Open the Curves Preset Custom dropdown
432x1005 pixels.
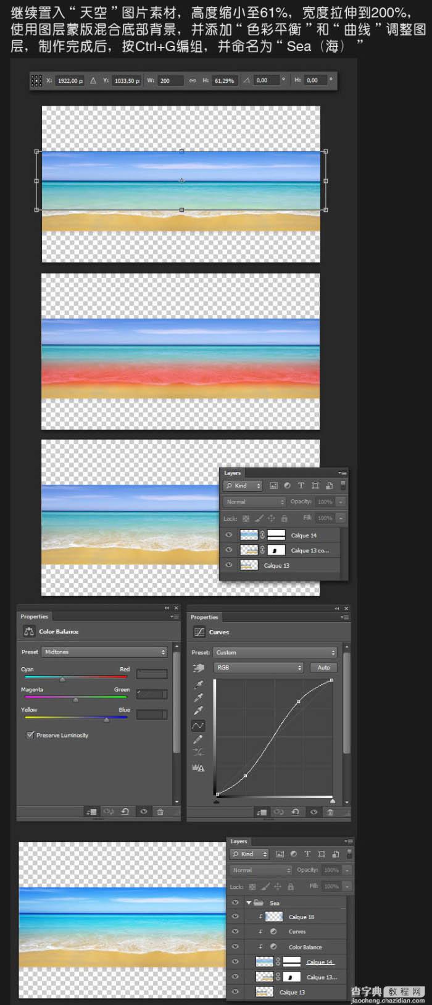275,652
